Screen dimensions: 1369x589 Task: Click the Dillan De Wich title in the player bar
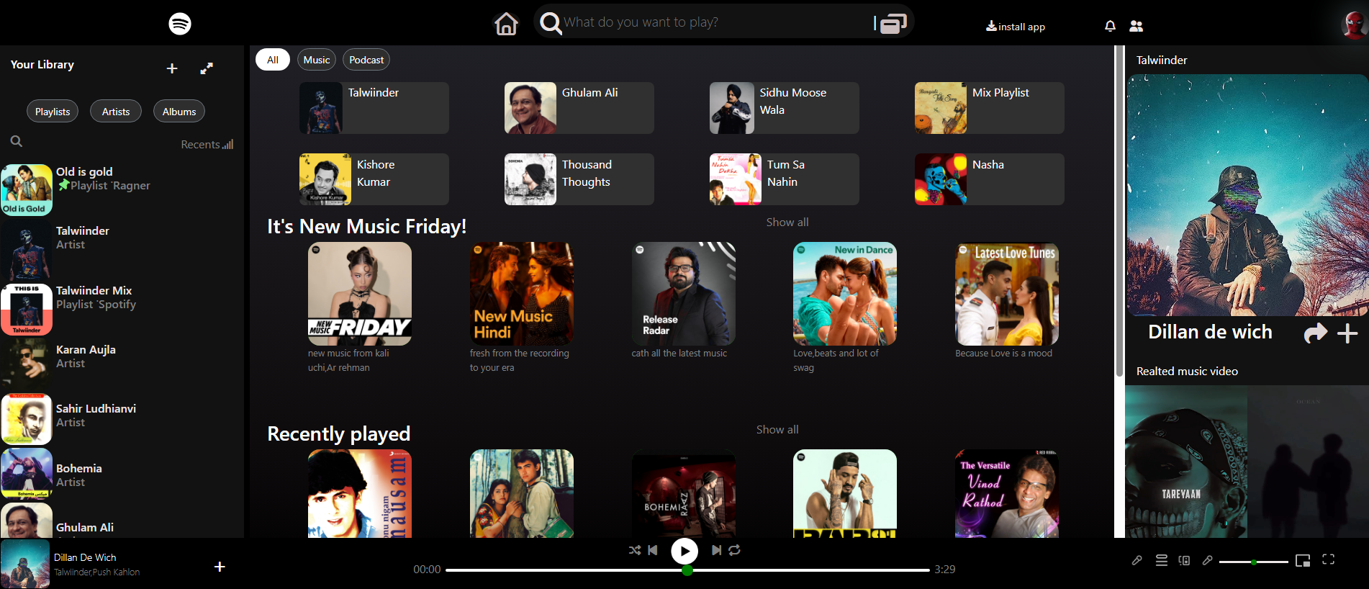[85, 557]
